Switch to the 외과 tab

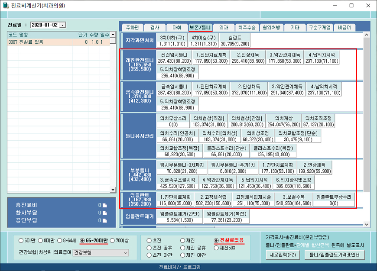coord(224,27)
